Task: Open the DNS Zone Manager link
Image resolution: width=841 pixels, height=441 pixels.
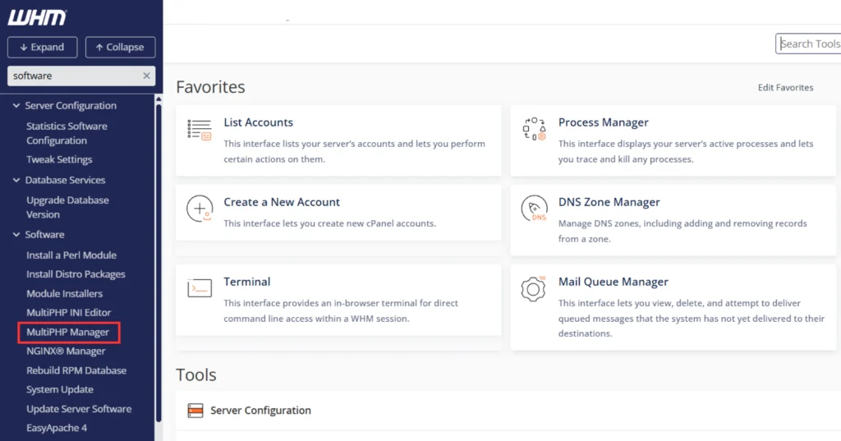Action: click(x=609, y=202)
